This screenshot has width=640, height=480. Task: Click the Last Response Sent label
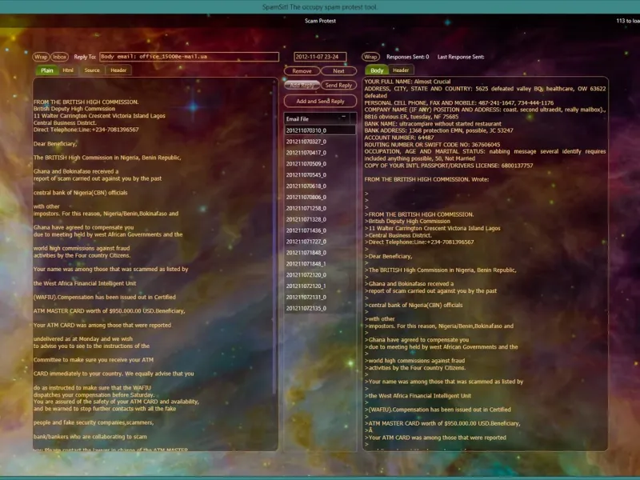click(x=461, y=57)
